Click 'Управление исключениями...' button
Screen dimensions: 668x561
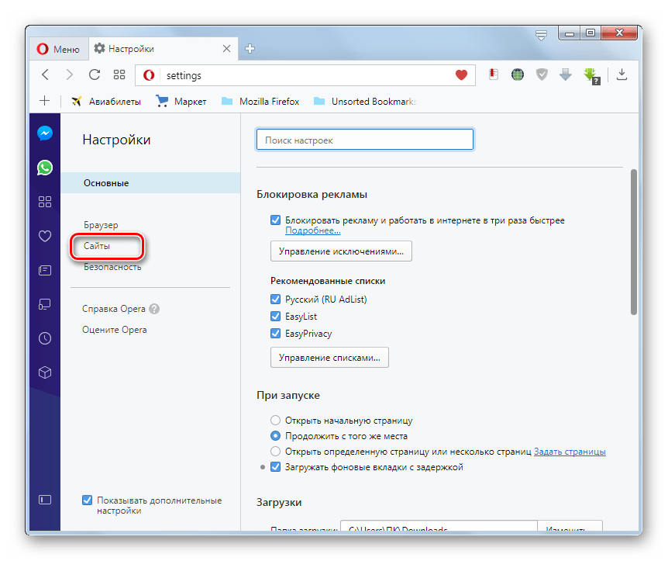pos(341,251)
